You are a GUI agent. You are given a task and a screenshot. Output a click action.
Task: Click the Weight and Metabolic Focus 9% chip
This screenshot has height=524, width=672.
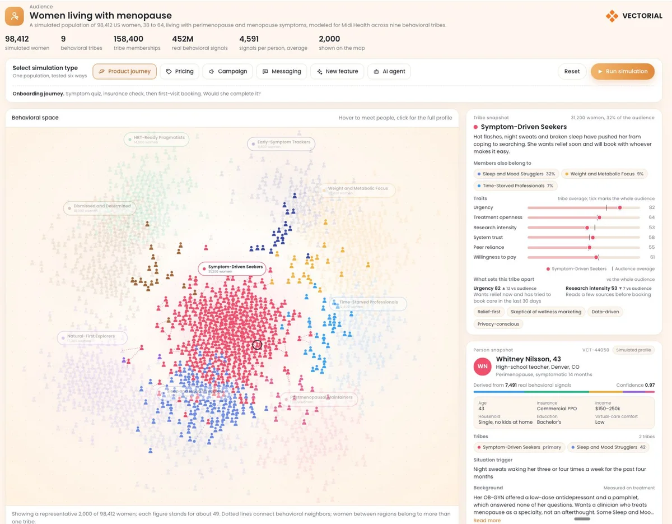point(604,174)
